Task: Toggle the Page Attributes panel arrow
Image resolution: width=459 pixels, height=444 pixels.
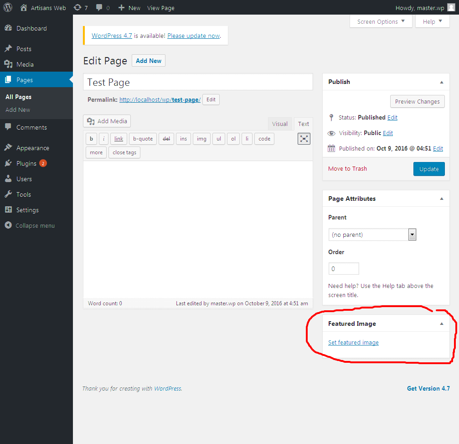Action: (441, 198)
